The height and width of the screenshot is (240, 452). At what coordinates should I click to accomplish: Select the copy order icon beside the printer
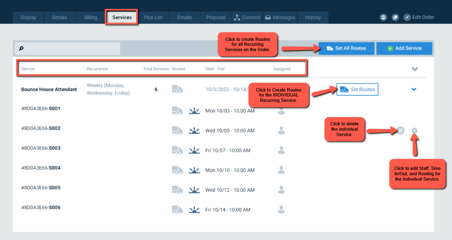395,17
